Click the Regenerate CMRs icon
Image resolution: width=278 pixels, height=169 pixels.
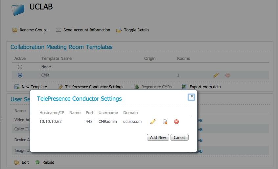136,87
